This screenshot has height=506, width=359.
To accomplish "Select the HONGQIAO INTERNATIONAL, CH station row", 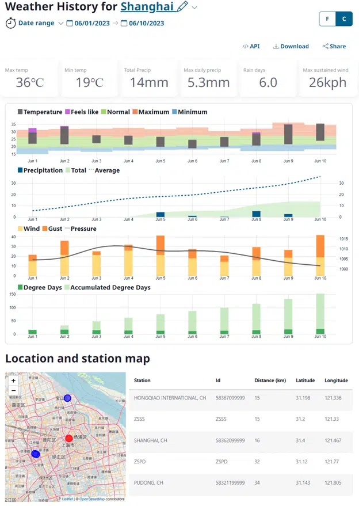I will point(170,398).
